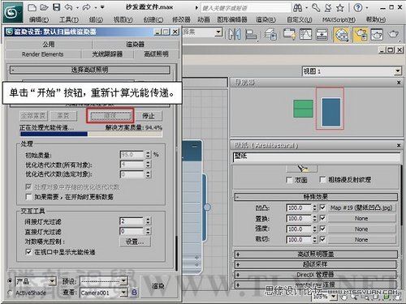Toggle 在视口中显示光能传递 checkbox

click(x=28, y=252)
